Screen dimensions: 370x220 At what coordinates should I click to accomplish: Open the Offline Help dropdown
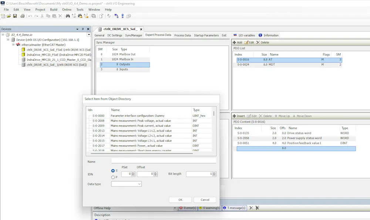coord(175,208)
